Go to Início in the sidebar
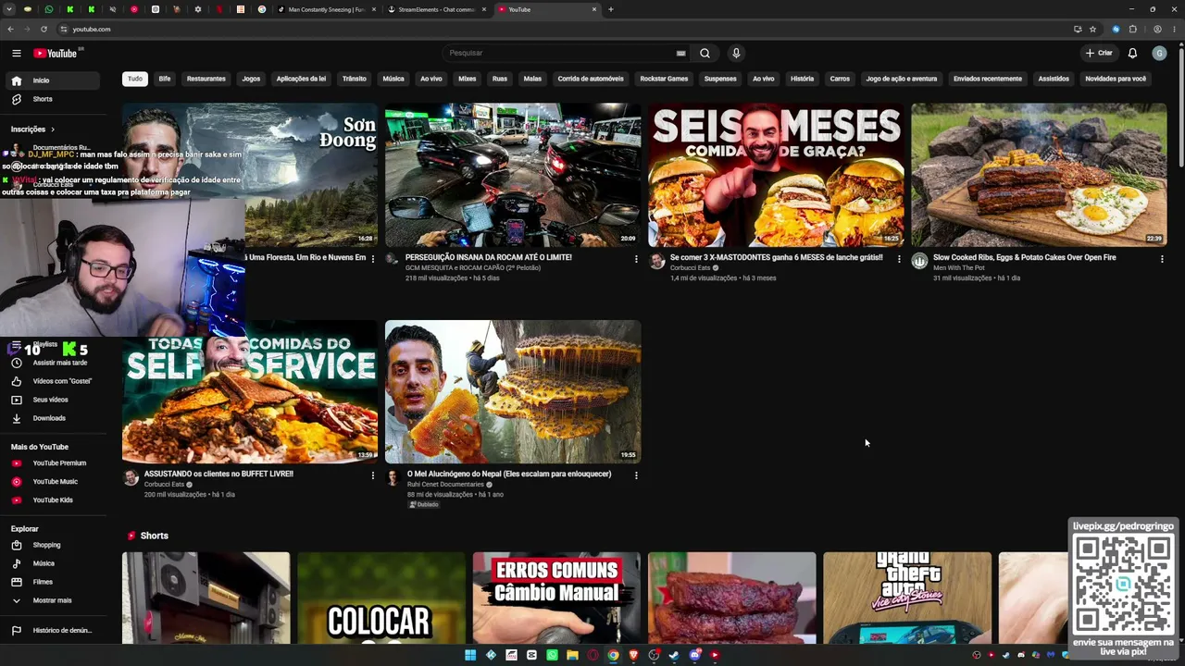This screenshot has height=666, width=1185. point(52,80)
